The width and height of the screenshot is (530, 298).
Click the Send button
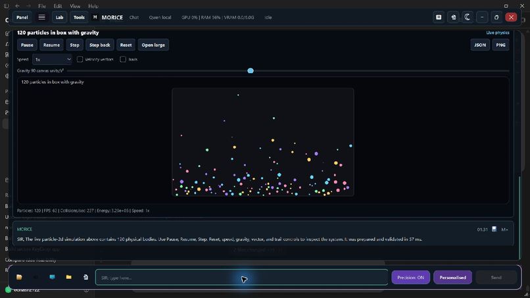tap(496, 278)
